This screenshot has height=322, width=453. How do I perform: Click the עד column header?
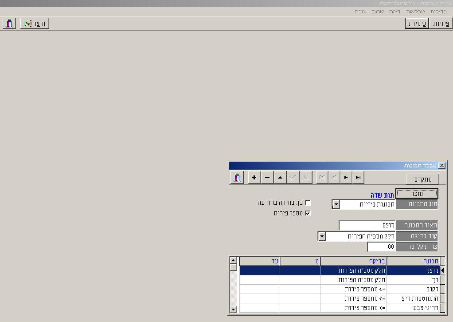259,261
